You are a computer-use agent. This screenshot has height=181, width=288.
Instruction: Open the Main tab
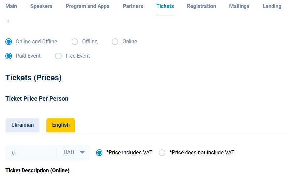point(11,6)
